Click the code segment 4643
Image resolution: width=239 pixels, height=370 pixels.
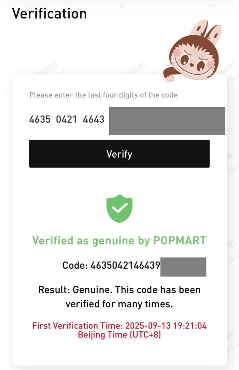click(x=93, y=120)
